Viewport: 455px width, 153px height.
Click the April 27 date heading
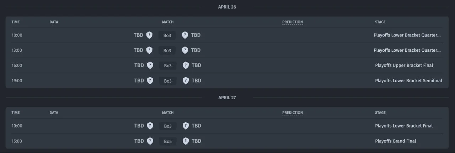pyautogui.click(x=227, y=97)
